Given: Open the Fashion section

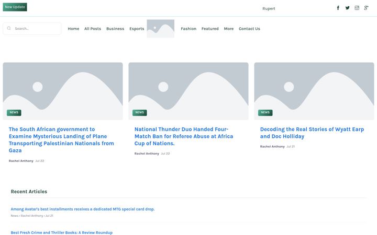Looking at the screenshot, I should tap(188, 29).
